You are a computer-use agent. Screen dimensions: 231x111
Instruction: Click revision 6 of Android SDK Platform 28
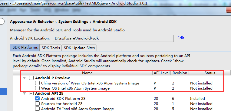(173, 99)
